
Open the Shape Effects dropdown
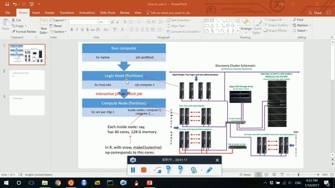tap(276, 31)
